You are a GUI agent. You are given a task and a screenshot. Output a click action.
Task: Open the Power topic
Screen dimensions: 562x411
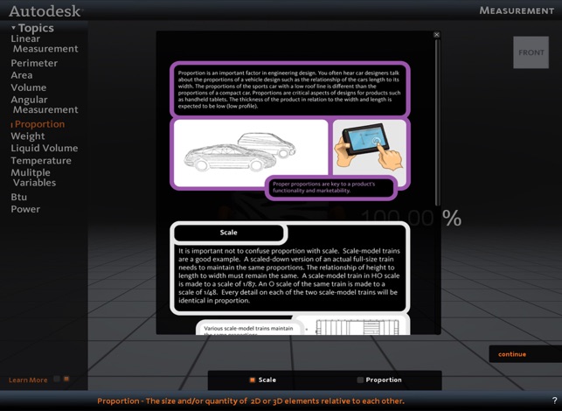(25, 209)
